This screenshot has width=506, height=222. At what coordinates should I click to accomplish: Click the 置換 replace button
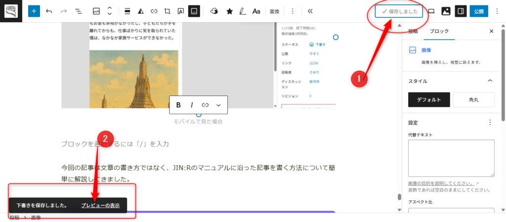pyautogui.click(x=275, y=11)
